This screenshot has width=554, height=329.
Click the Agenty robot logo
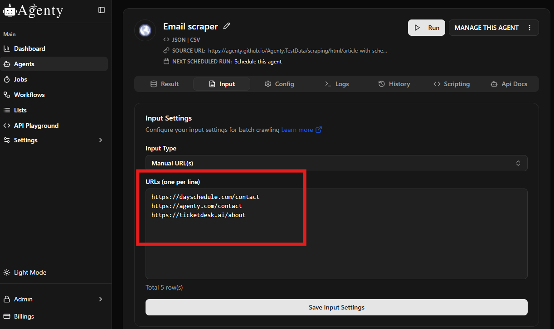10,10
